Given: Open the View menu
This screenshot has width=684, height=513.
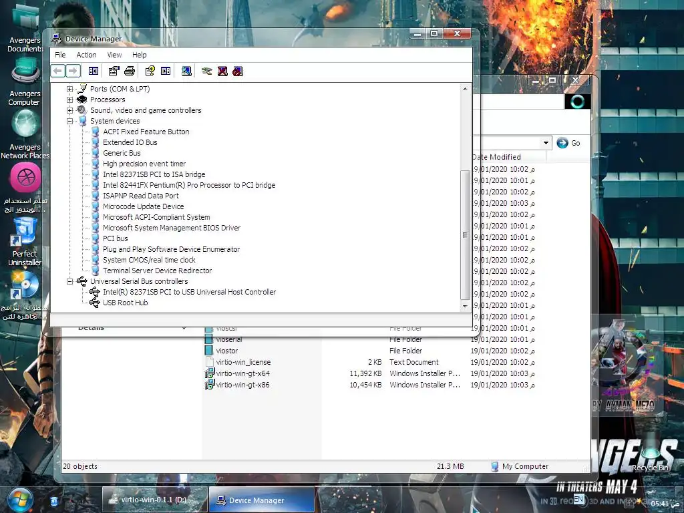Looking at the screenshot, I should coord(114,55).
